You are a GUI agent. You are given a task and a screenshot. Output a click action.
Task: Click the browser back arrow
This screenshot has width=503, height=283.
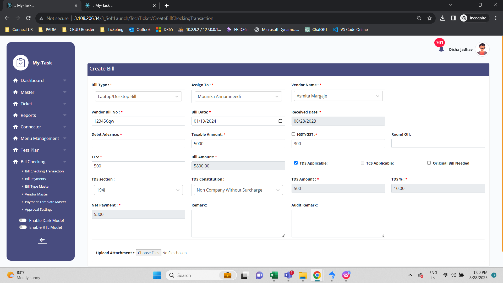click(x=7, y=18)
